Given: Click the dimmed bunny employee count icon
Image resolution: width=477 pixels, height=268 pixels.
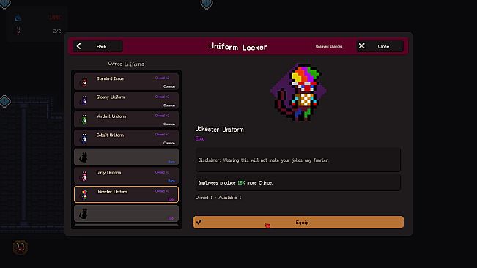Looking at the screenshot, I should coord(18,30).
